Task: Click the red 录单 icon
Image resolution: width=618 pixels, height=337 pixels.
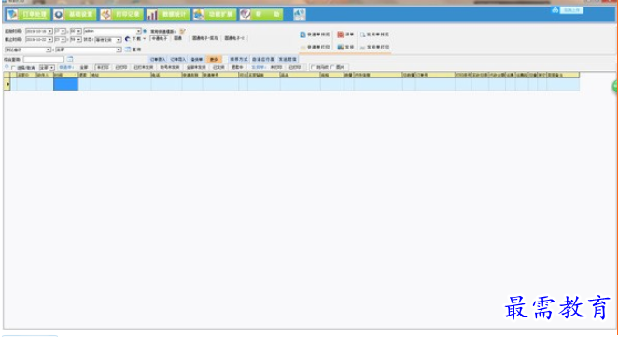Action: click(341, 35)
